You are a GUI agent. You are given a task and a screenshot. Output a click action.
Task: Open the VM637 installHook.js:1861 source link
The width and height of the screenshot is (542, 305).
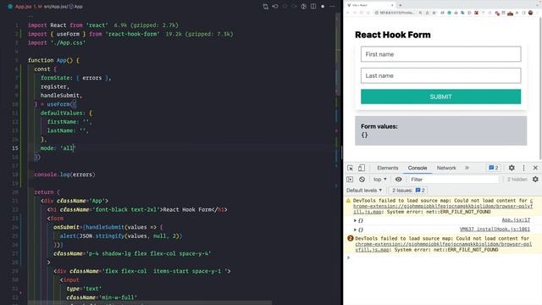[x=495, y=230]
